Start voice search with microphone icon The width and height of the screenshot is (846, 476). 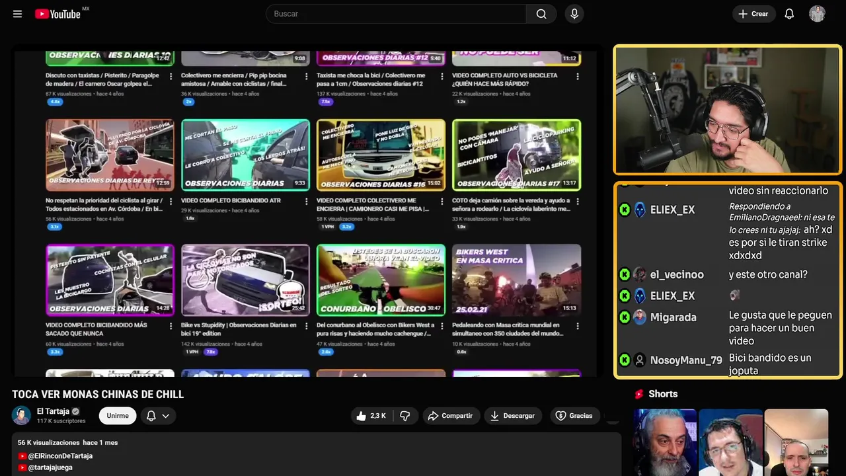point(574,14)
